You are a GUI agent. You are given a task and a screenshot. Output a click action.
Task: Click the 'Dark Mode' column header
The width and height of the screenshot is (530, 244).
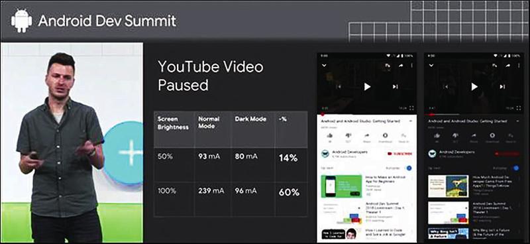coord(250,119)
